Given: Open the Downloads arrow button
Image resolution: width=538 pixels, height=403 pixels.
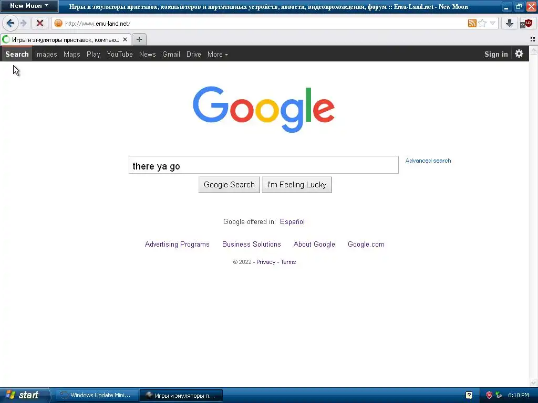Looking at the screenshot, I should [510, 23].
